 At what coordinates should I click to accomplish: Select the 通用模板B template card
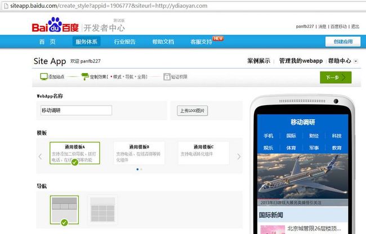coord(139,153)
